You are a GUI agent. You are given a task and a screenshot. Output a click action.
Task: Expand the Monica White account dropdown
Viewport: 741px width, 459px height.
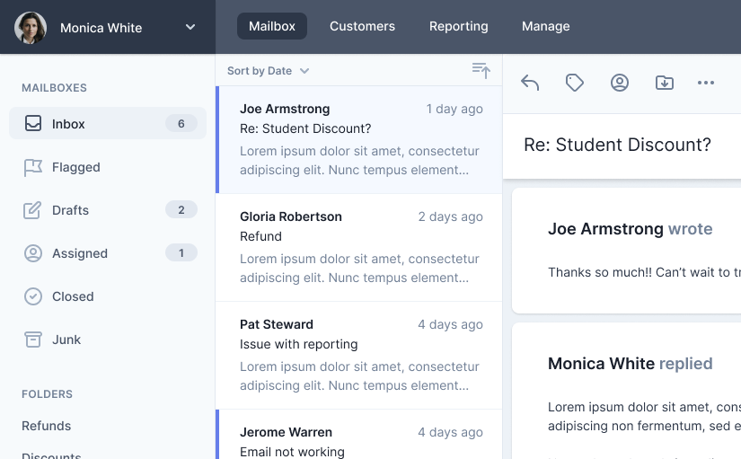pyautogui.click(x=190, y=27)
